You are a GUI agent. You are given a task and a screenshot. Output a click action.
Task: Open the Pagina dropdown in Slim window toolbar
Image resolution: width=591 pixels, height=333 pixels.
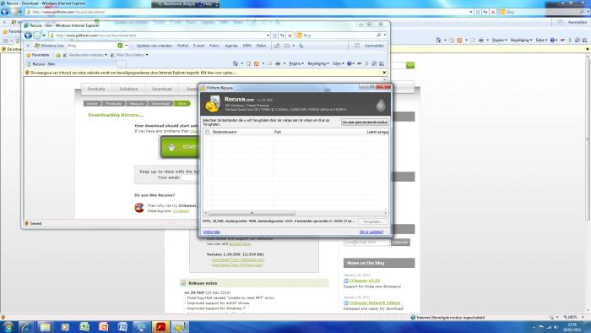tap(295, 63)
